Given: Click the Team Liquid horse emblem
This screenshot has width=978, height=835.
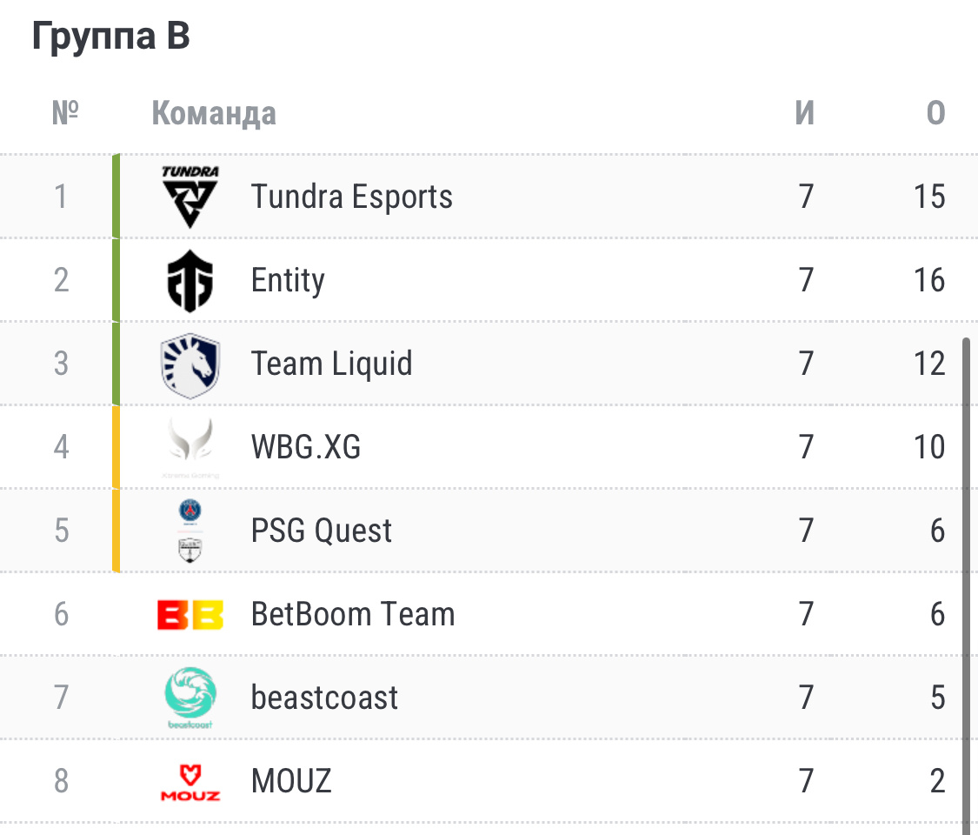Looking at the screenshot, I should [190, 363].
